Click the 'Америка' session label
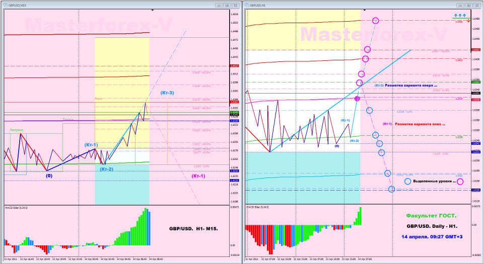Image resolution: width=484 pixels, height=264 pixels. point(16,130)
